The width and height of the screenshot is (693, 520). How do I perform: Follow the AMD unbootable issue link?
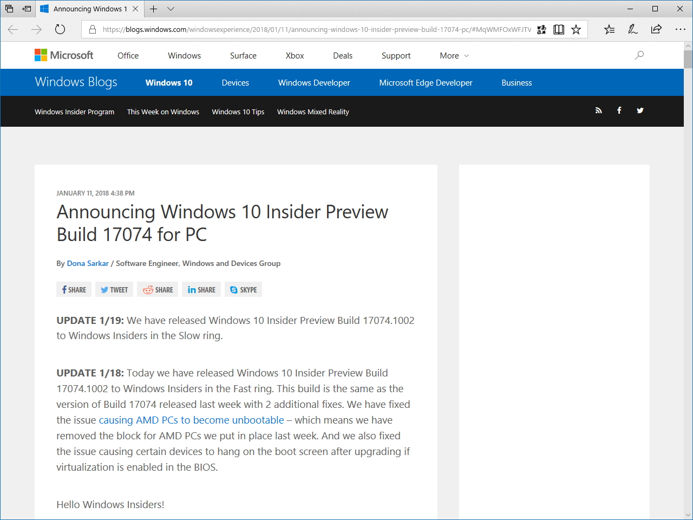(191, 420)
